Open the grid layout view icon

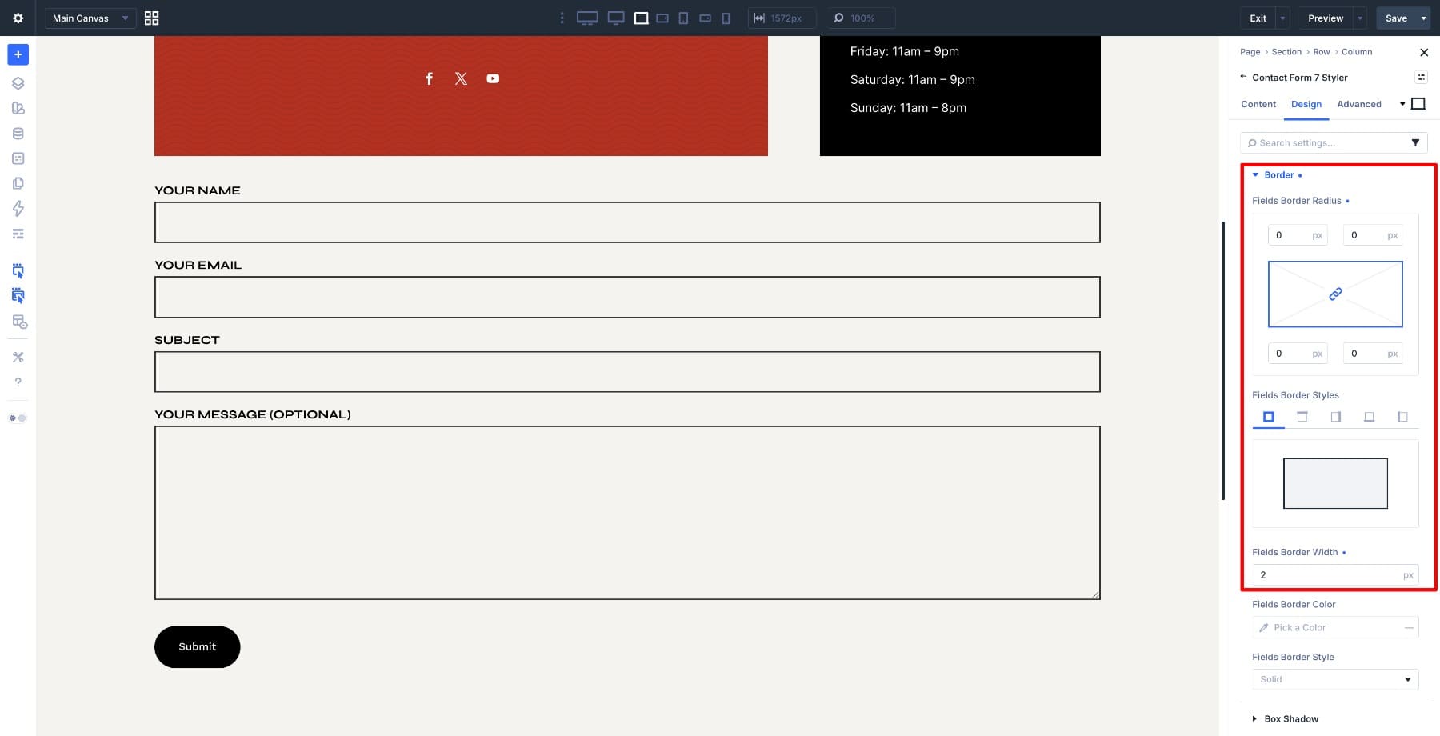151,18
